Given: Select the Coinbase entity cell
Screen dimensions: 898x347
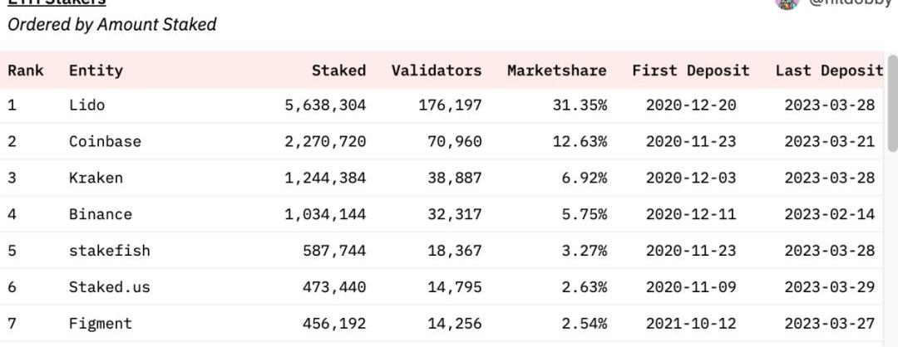Looking at the screenshot, I should [x=105, y=142].
